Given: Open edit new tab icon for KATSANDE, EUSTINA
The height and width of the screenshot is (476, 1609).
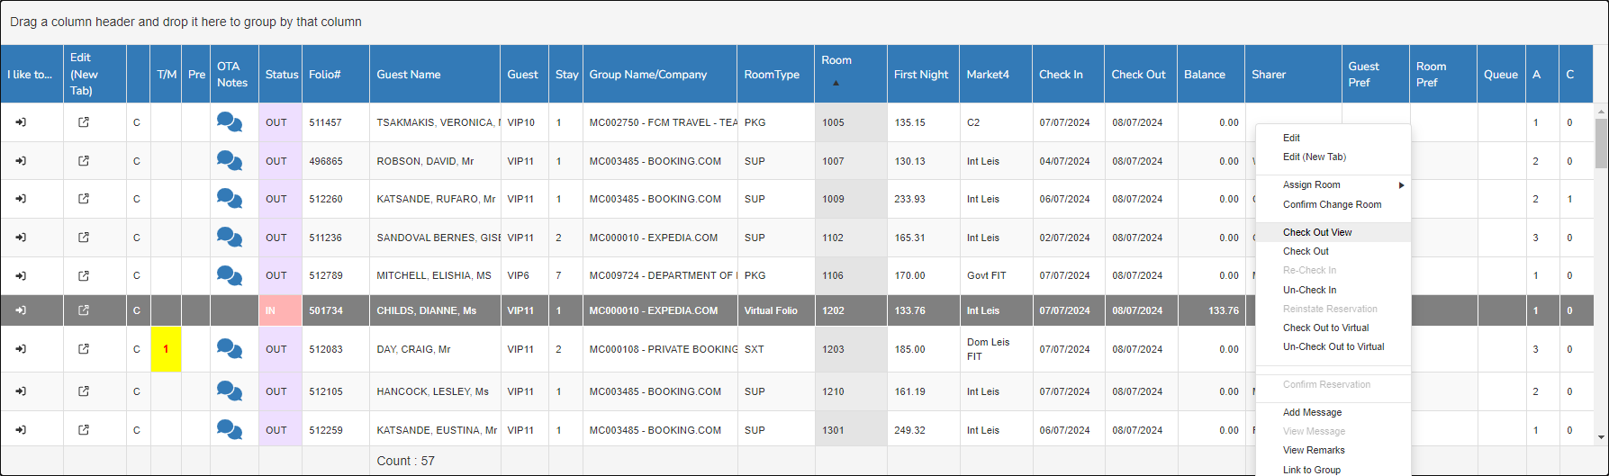Looking at the screenshot, I should click(x=84, y=430).
